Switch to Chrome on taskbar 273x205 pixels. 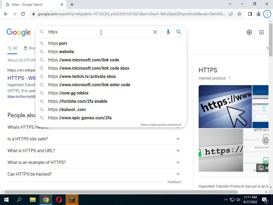[46, 200]
